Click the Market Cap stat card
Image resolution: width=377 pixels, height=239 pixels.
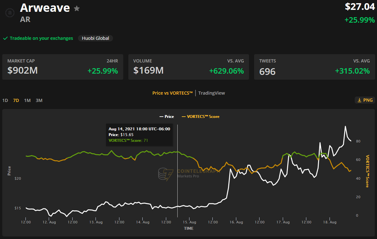pyautogui.click(x=63, y=67)
